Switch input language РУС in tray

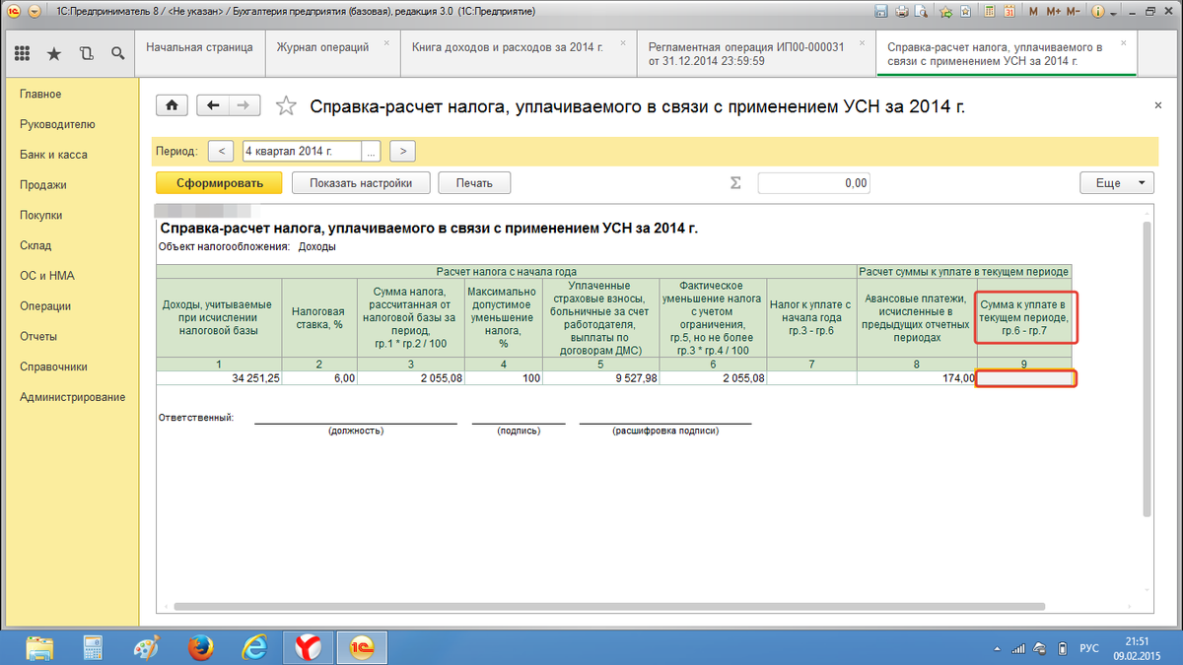(1089, 648)
